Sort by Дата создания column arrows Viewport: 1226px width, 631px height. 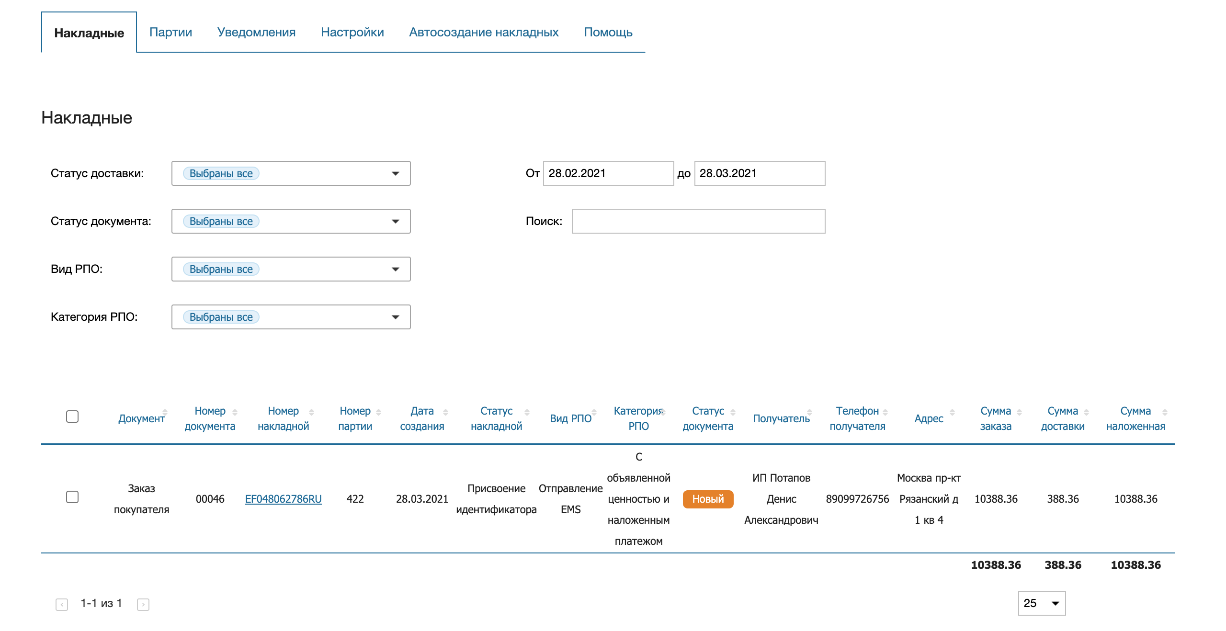(x=445, y=412)
